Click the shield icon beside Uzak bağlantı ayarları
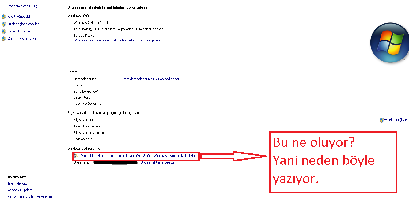This screenshot has width=409, height=204. 4,24
